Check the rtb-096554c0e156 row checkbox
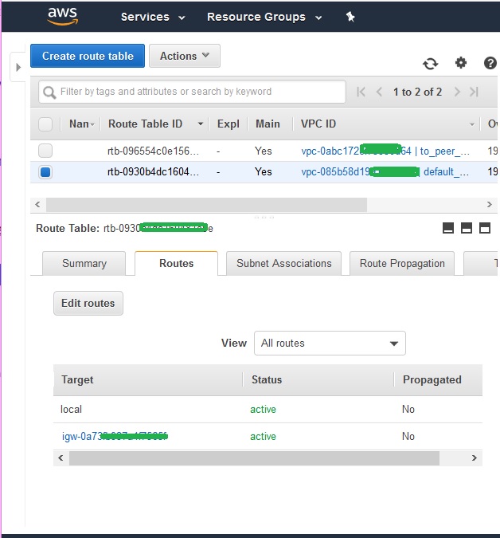 45,151
